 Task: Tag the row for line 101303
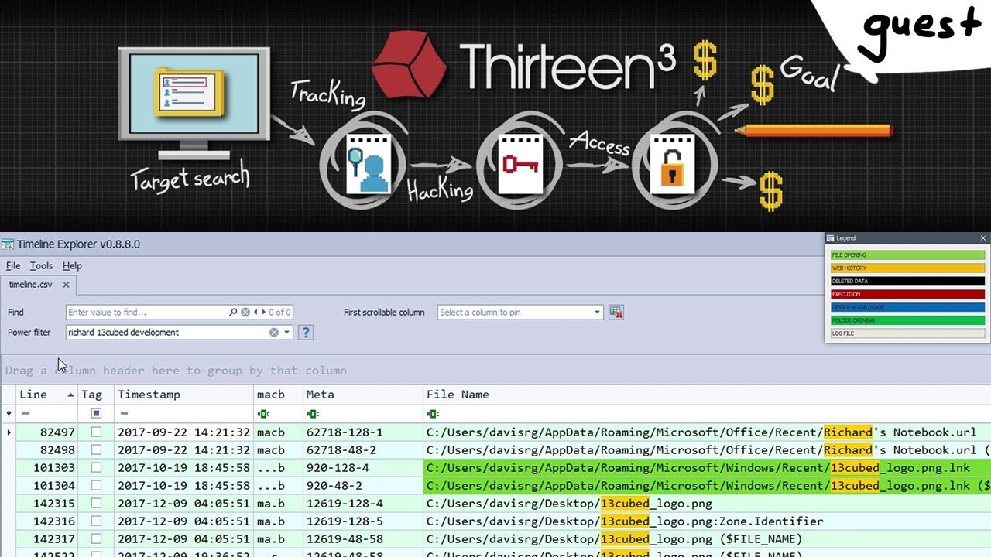click(96, 468)
